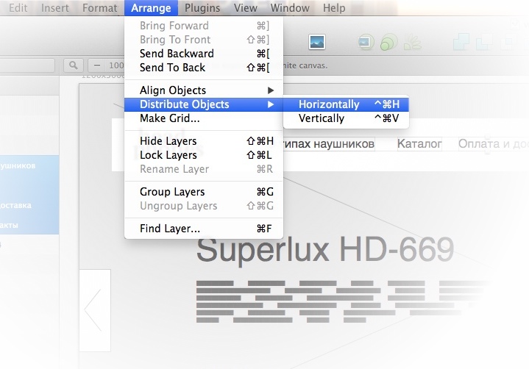Open the Plugins menu
The height and width of the screenshot is (369, 529).
[202, 8]
